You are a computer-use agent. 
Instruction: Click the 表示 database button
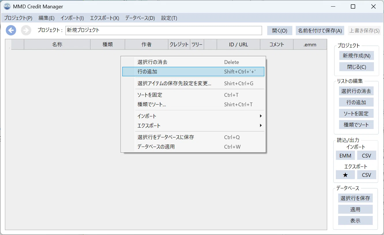tap(355, 221)
